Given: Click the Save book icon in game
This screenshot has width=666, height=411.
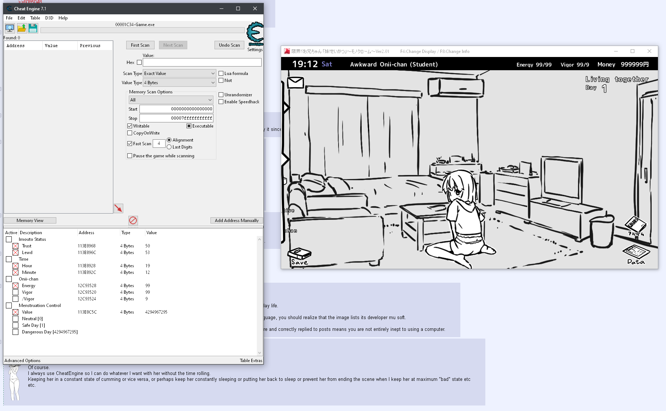Looking at the screenshot, I should click(300, 256).
